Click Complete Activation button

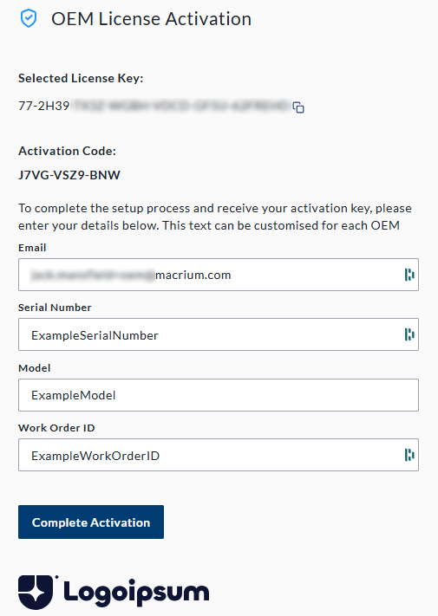tap(91, 522)
